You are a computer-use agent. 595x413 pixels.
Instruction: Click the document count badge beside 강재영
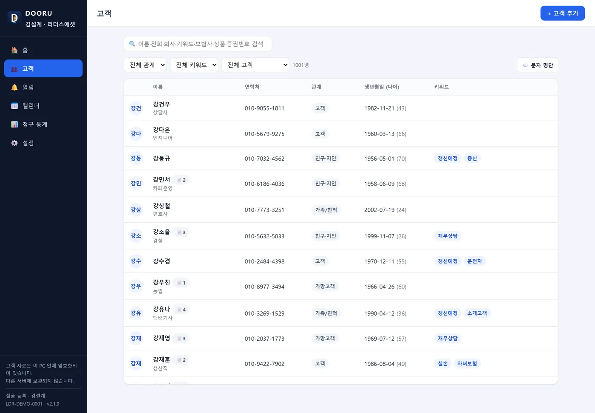tap(181, 339)
